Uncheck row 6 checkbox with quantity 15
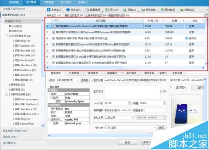 pyautogui.click(x=54, y=57)
